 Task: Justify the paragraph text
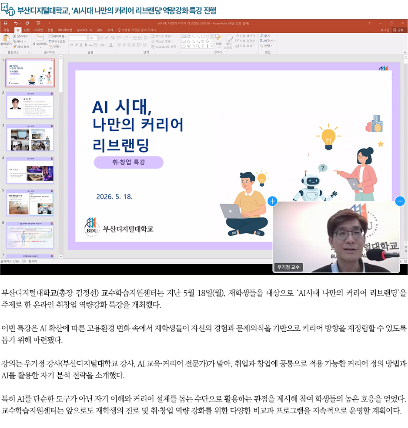point(134,45)
